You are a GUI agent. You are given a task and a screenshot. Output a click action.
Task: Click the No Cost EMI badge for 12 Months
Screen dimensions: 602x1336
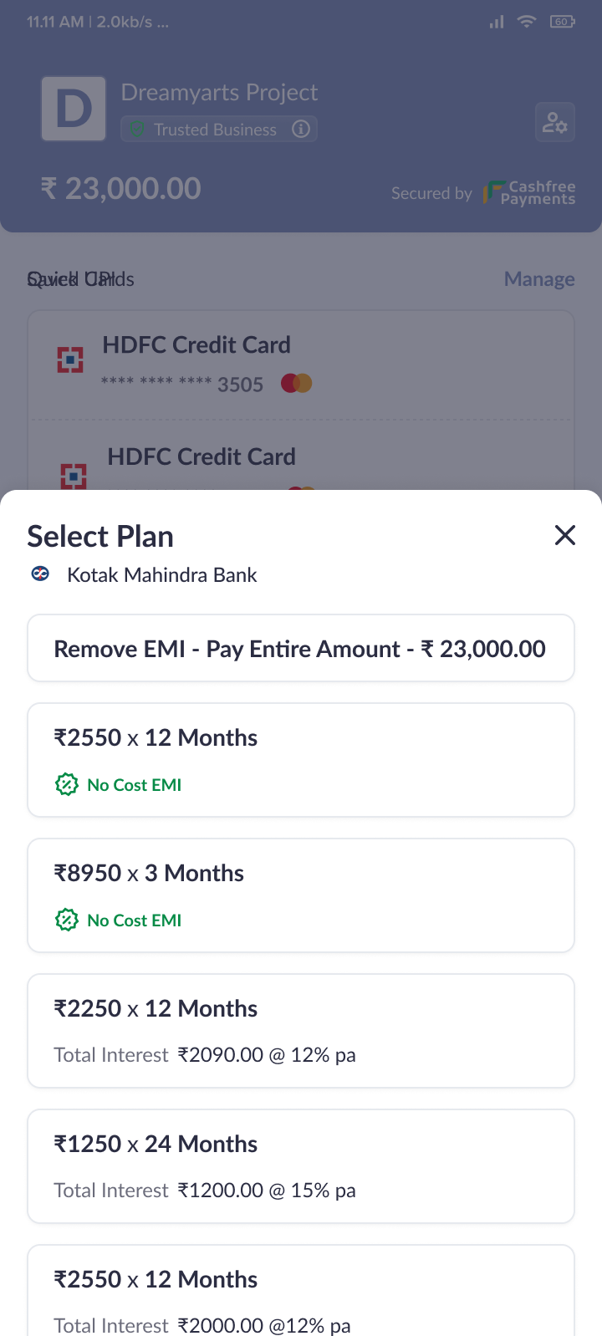[119, 784]
